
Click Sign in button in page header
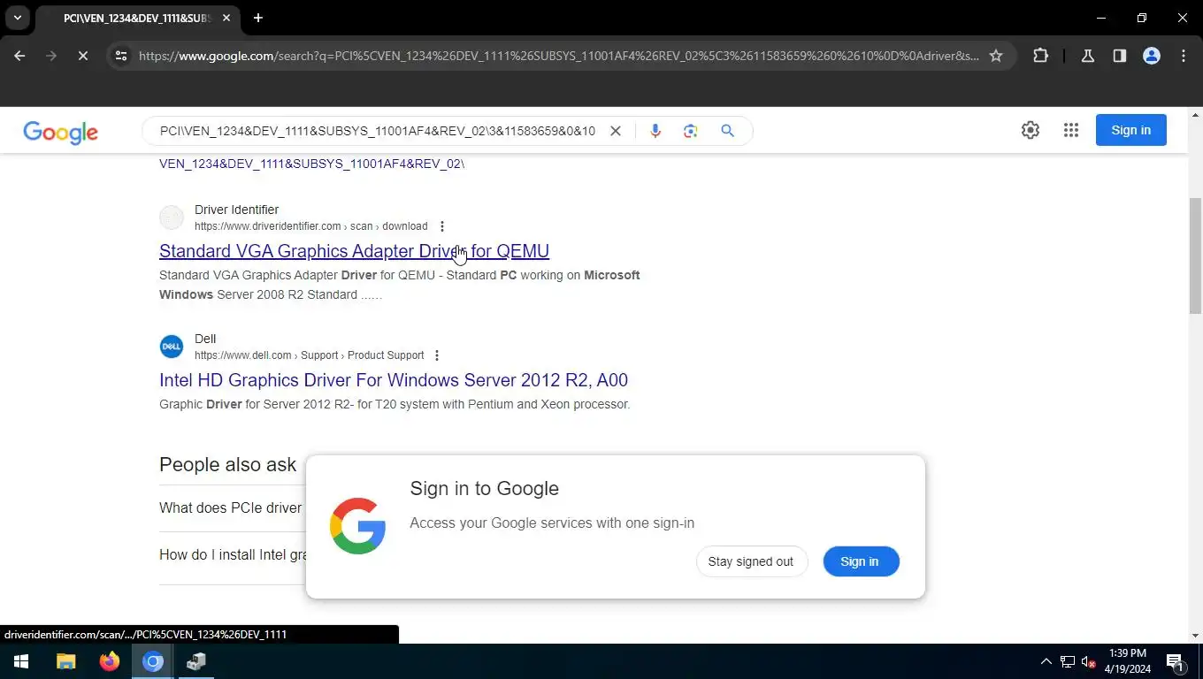[1131, 130]
